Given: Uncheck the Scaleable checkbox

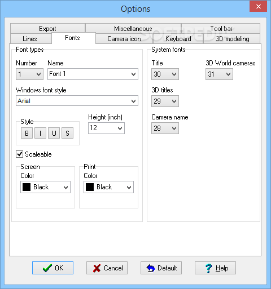Looking at the screenshot, I should 19,154.
